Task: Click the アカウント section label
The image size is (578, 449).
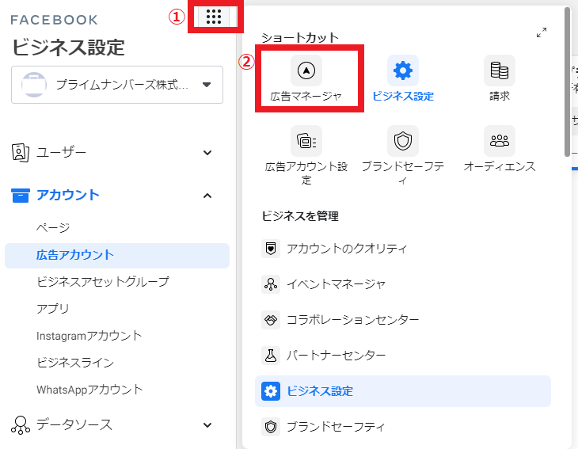Action: click(68, 196)
